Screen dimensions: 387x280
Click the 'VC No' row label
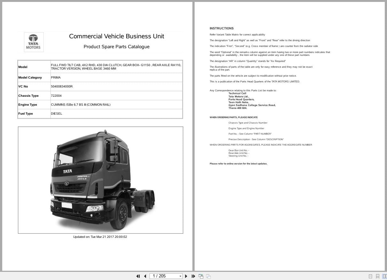pyautogui.click(x=23, y=87)
